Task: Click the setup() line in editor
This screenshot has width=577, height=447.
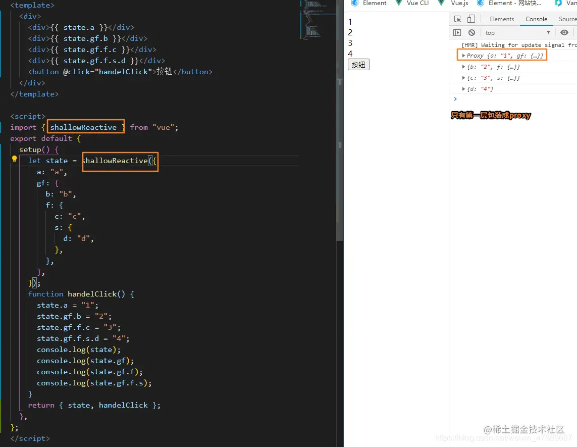Action: click(39, 150)
